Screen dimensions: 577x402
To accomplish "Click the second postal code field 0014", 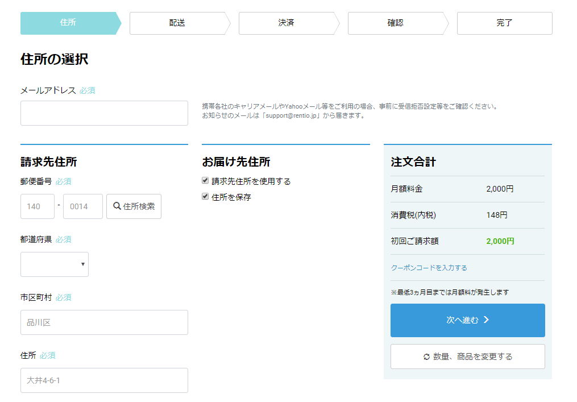I will (x=83, y=206).
